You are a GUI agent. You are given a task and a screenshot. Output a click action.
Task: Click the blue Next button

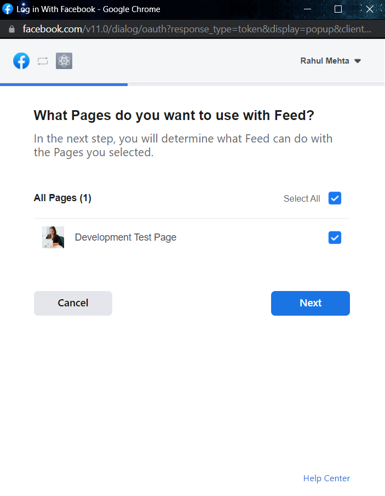(x=311, y=303)
